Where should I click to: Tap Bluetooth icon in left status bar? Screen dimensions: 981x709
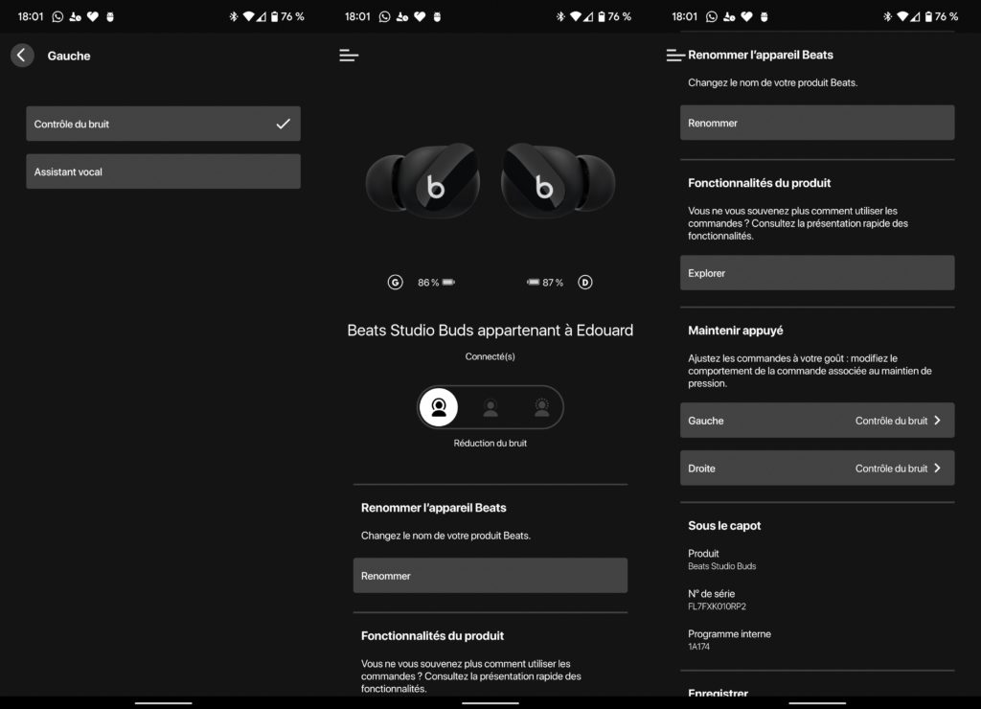coord(234,16)
